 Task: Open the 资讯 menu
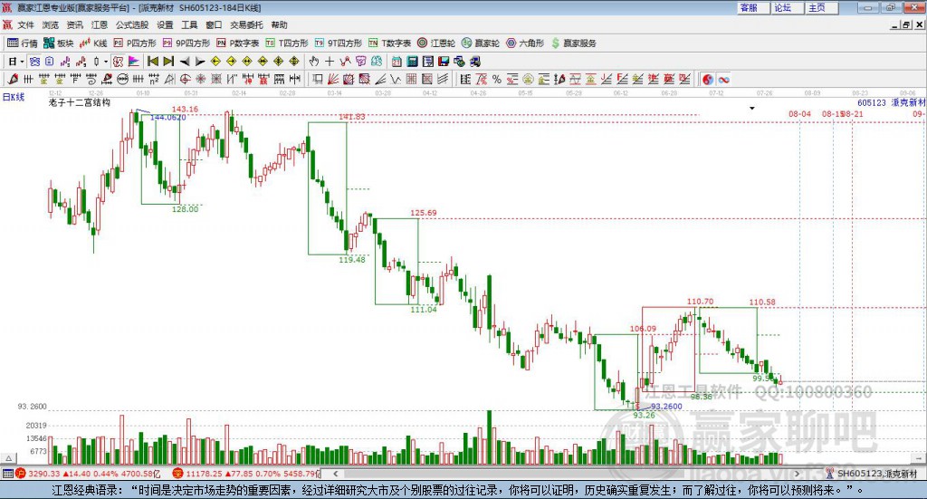click(75, 24)
